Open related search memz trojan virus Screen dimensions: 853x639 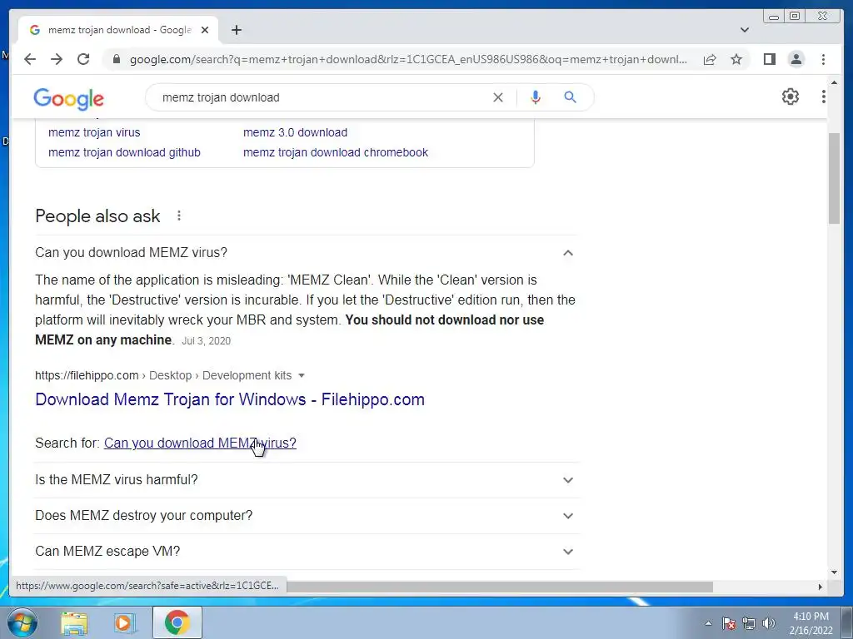(x=94, y=132)
